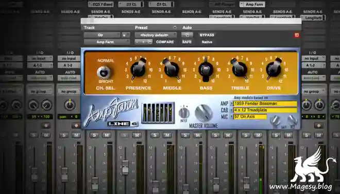
Task: Solo the mixer strip with the AIR Flanger insert
Action: tap(215, 135)
